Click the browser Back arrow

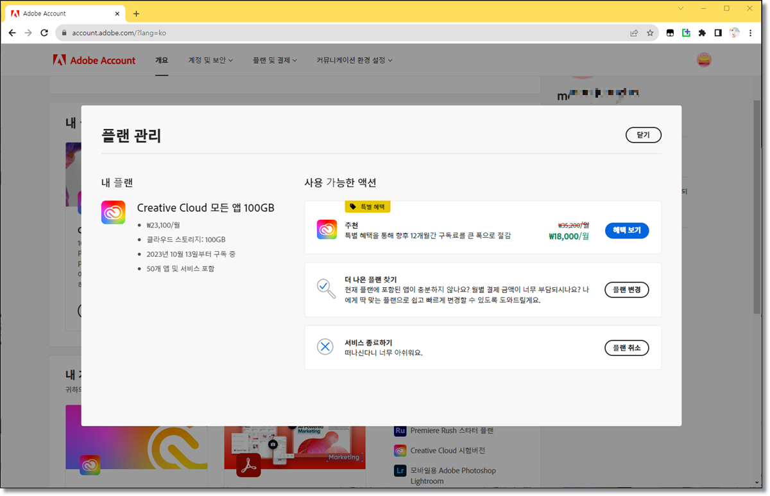(x=12, y=33)
